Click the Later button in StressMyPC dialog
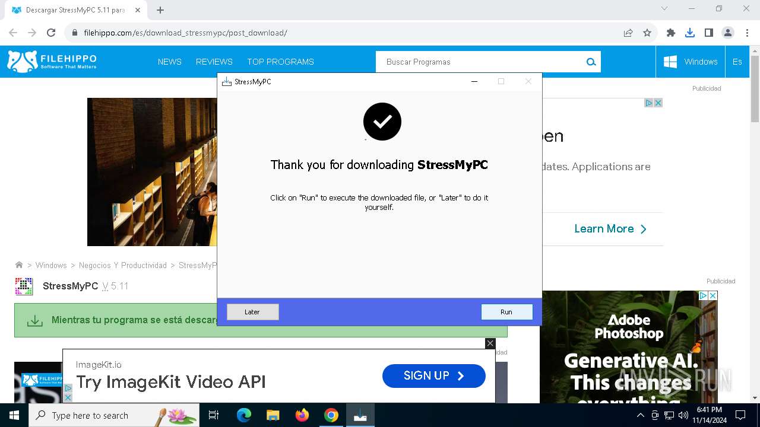 252,312
